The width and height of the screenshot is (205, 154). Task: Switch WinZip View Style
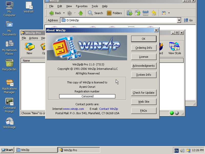[175, 49]
